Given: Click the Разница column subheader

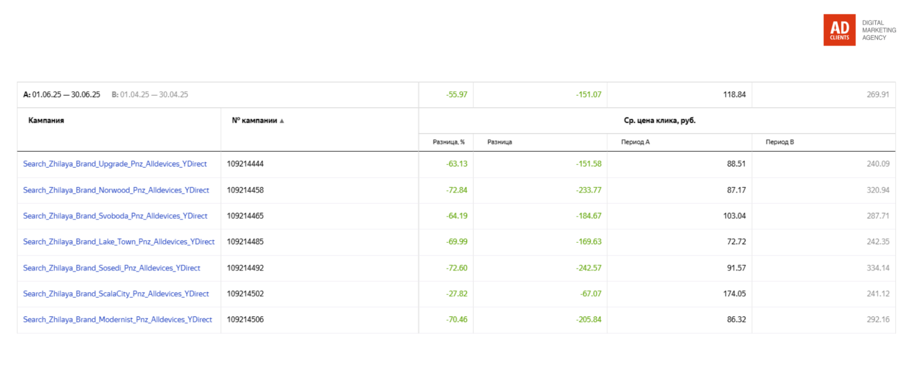Looking at the screenshot, I should click(x=499, y=142).
